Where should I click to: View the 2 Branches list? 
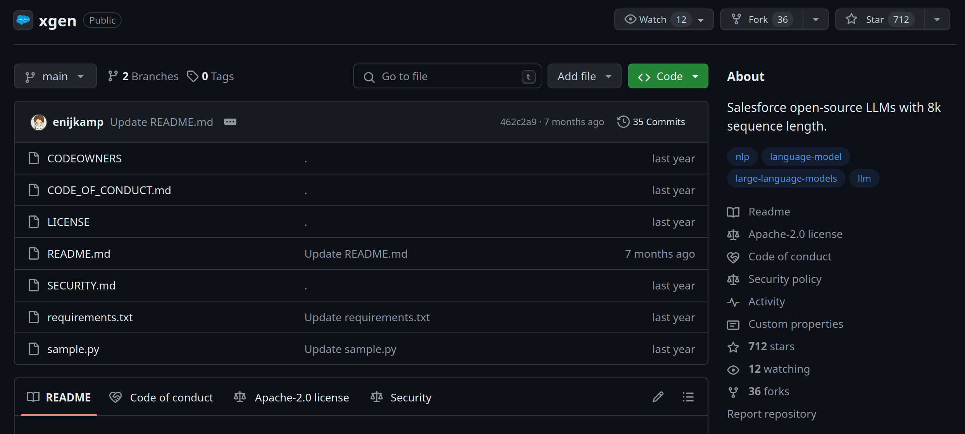143,76
